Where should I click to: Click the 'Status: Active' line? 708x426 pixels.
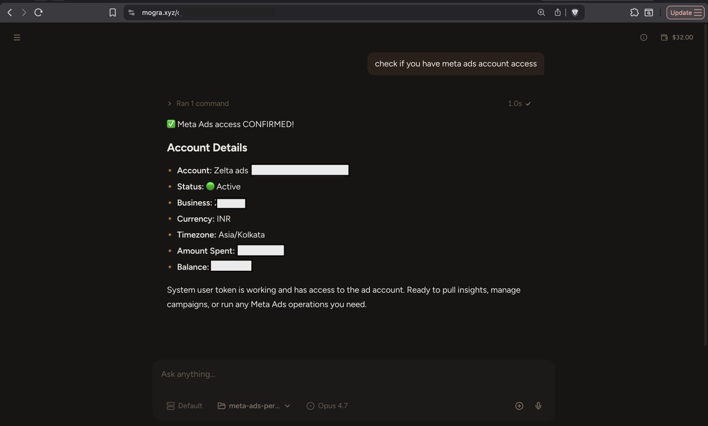pyautogui.click(x=209, y=186)
